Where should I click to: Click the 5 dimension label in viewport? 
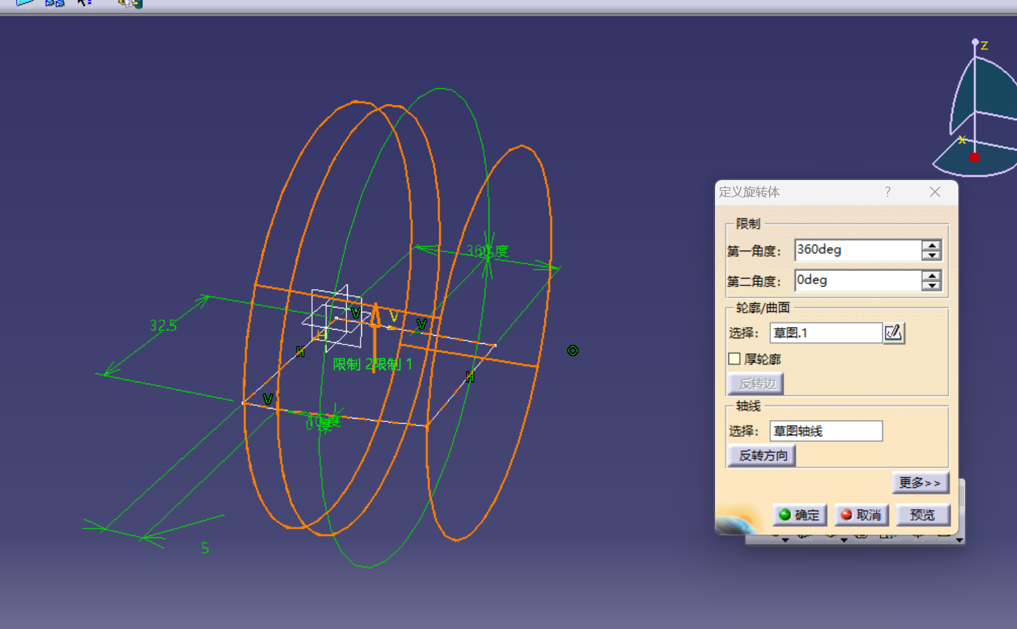205,549
